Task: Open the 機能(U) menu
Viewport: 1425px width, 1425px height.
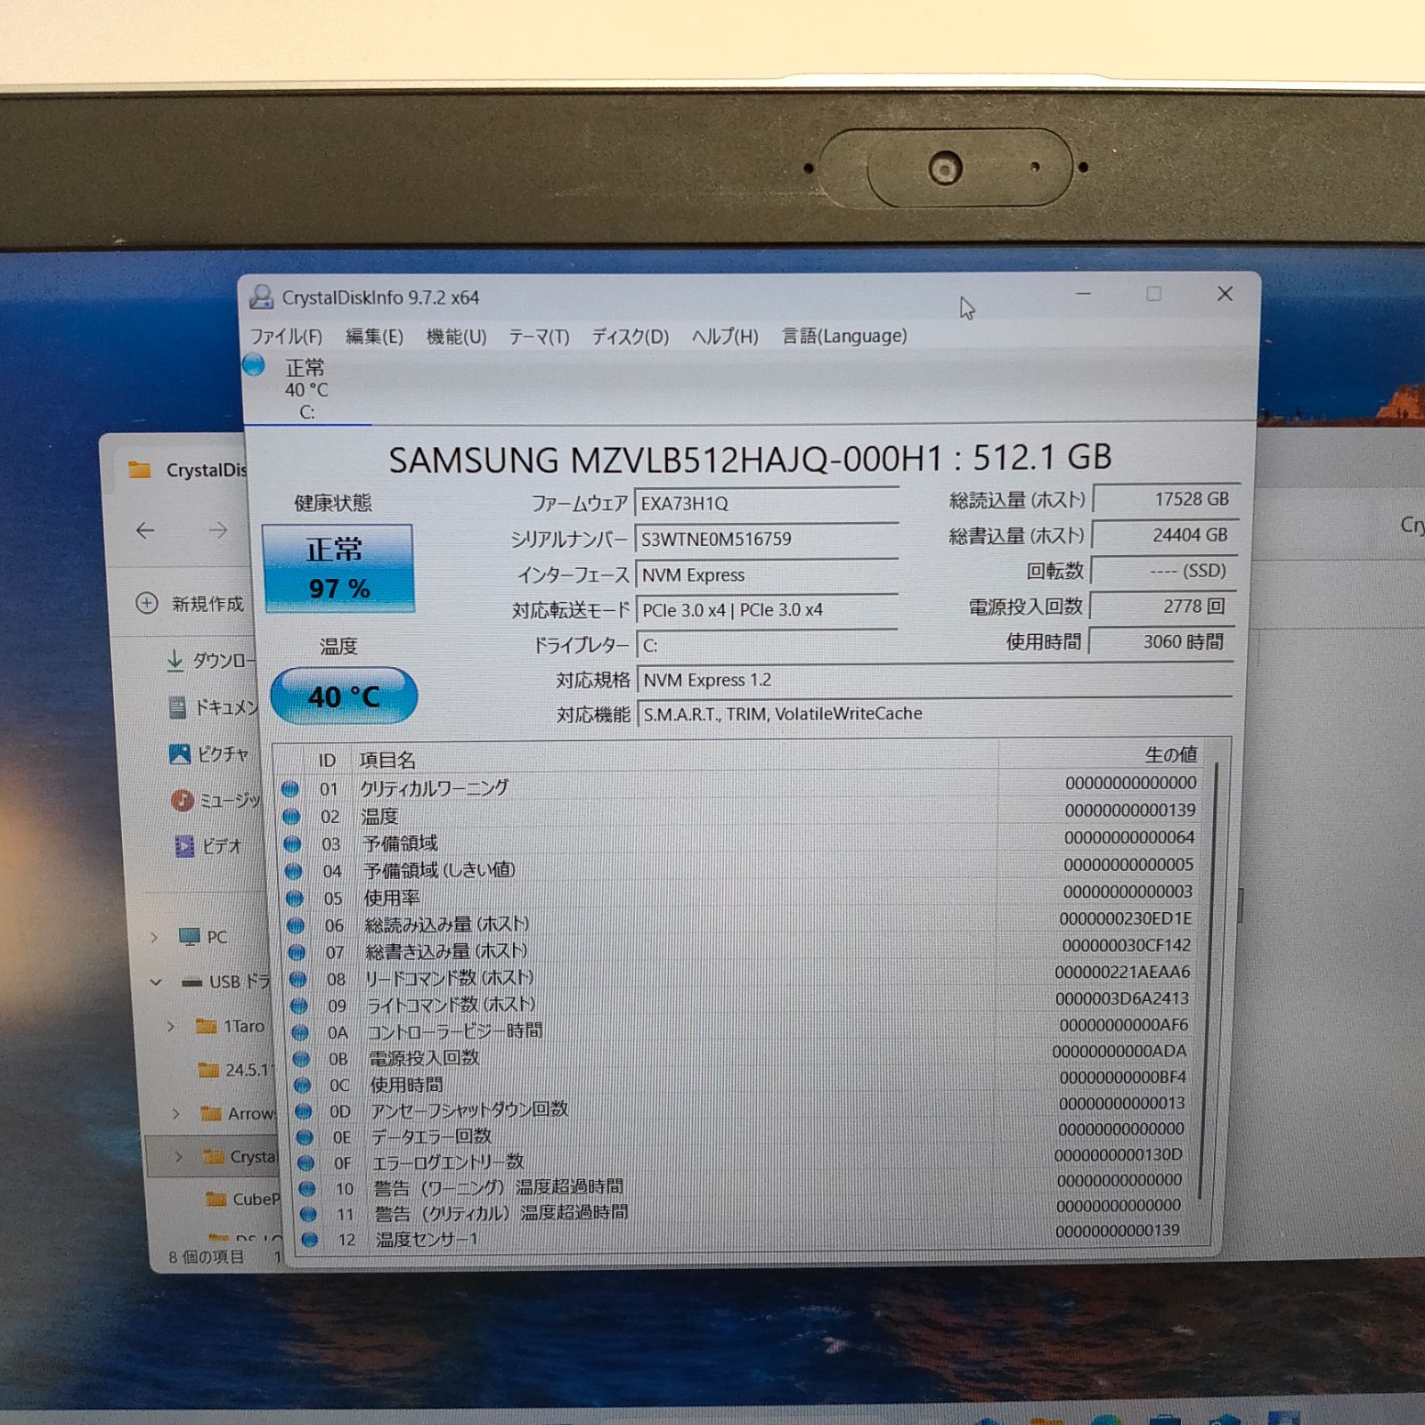Action: coord(456,337)
